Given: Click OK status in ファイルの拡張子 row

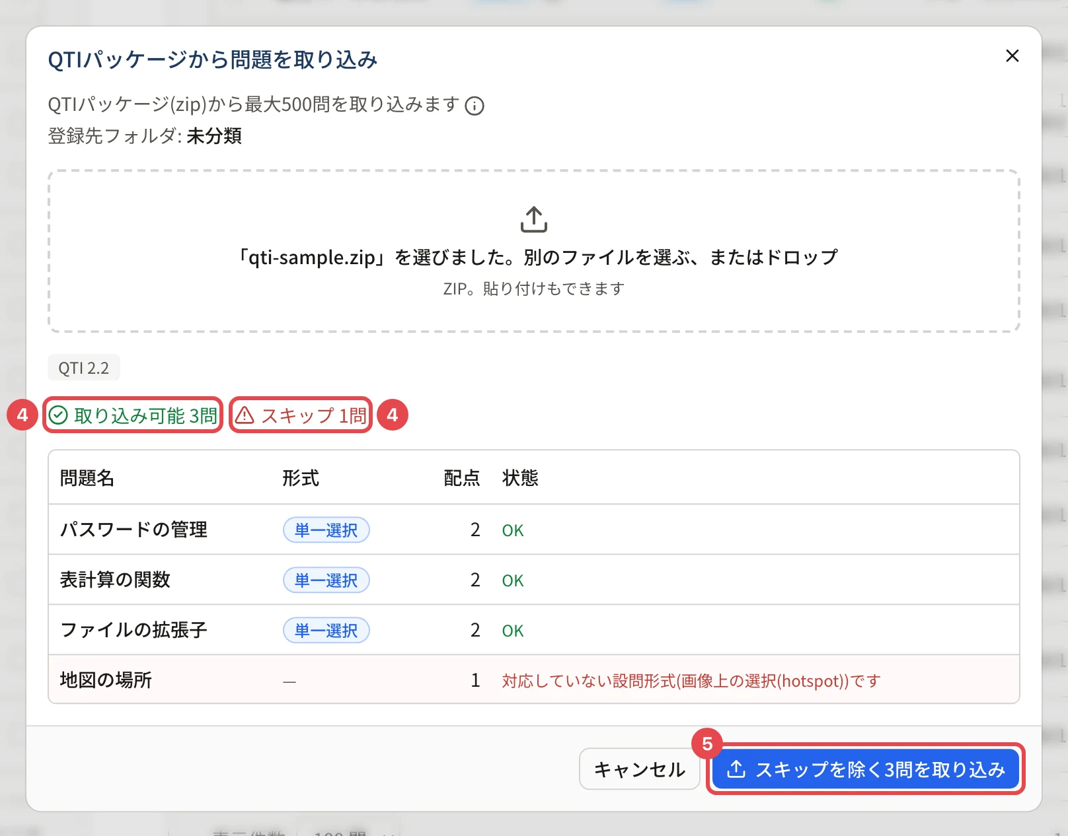Looking at the screenshot, I should tap(513, 631).
